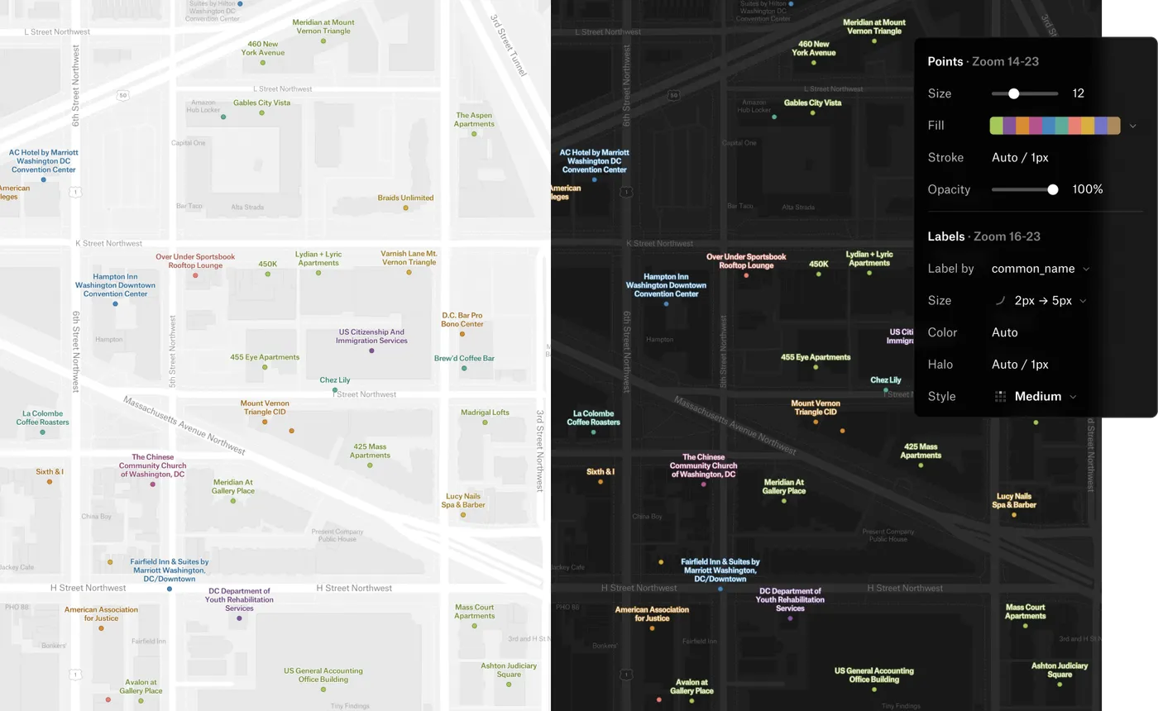Image resolution: width=1158 pixels, height=711 pixels.
Task: Click Mount Vernon Triangle CID label, dark map
Action: (816, 408)
